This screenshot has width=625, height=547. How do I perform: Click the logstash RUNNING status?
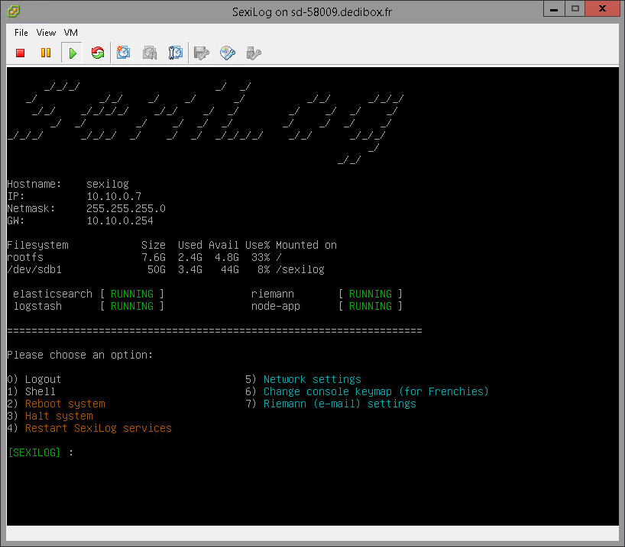pos(132,306)
